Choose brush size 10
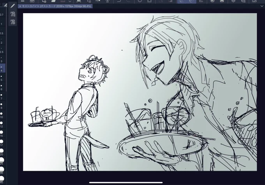Screen dimensions: 265x185 2,115
